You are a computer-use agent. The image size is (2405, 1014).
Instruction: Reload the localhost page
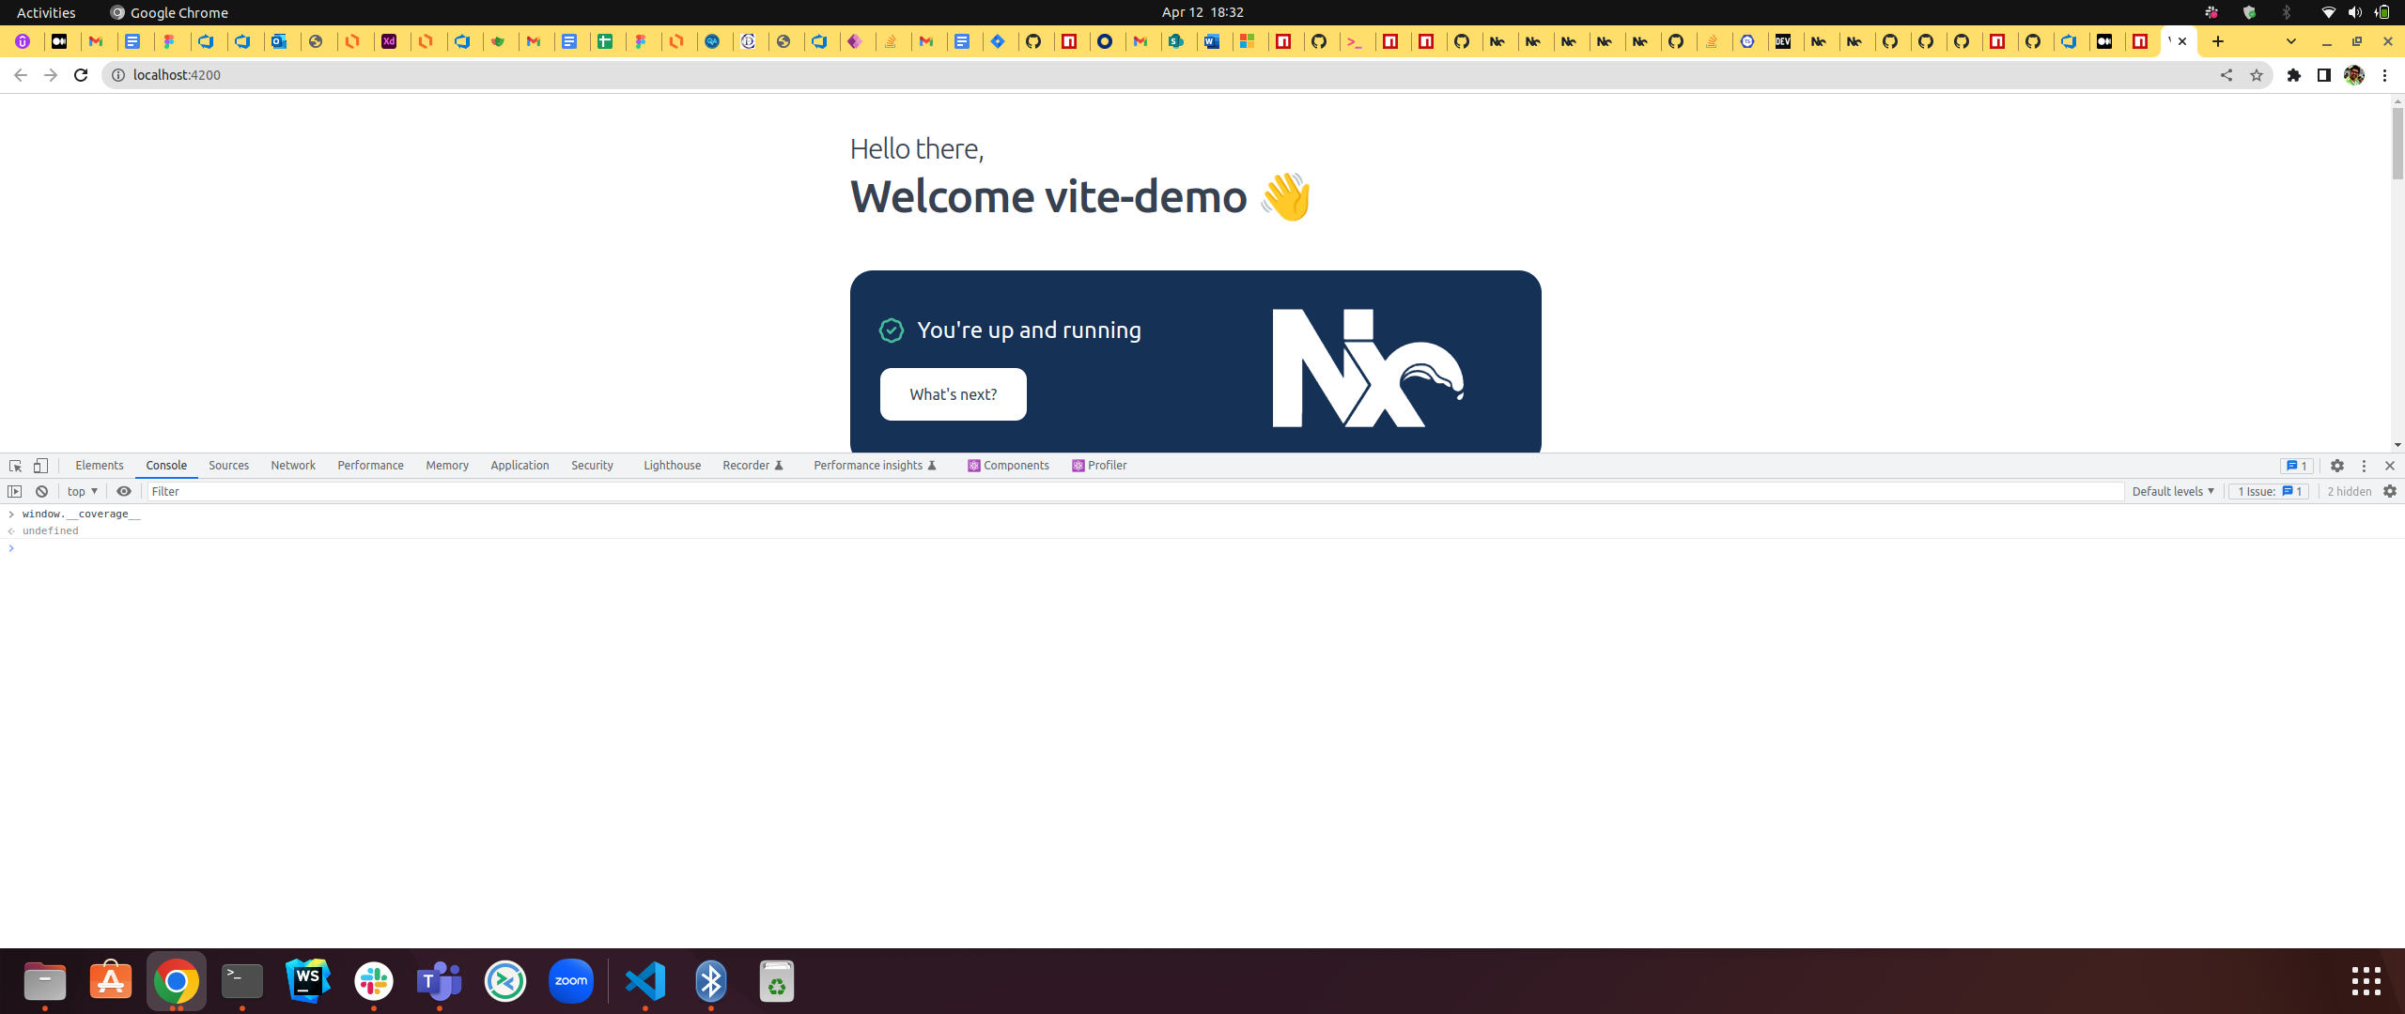click(80, 74)
